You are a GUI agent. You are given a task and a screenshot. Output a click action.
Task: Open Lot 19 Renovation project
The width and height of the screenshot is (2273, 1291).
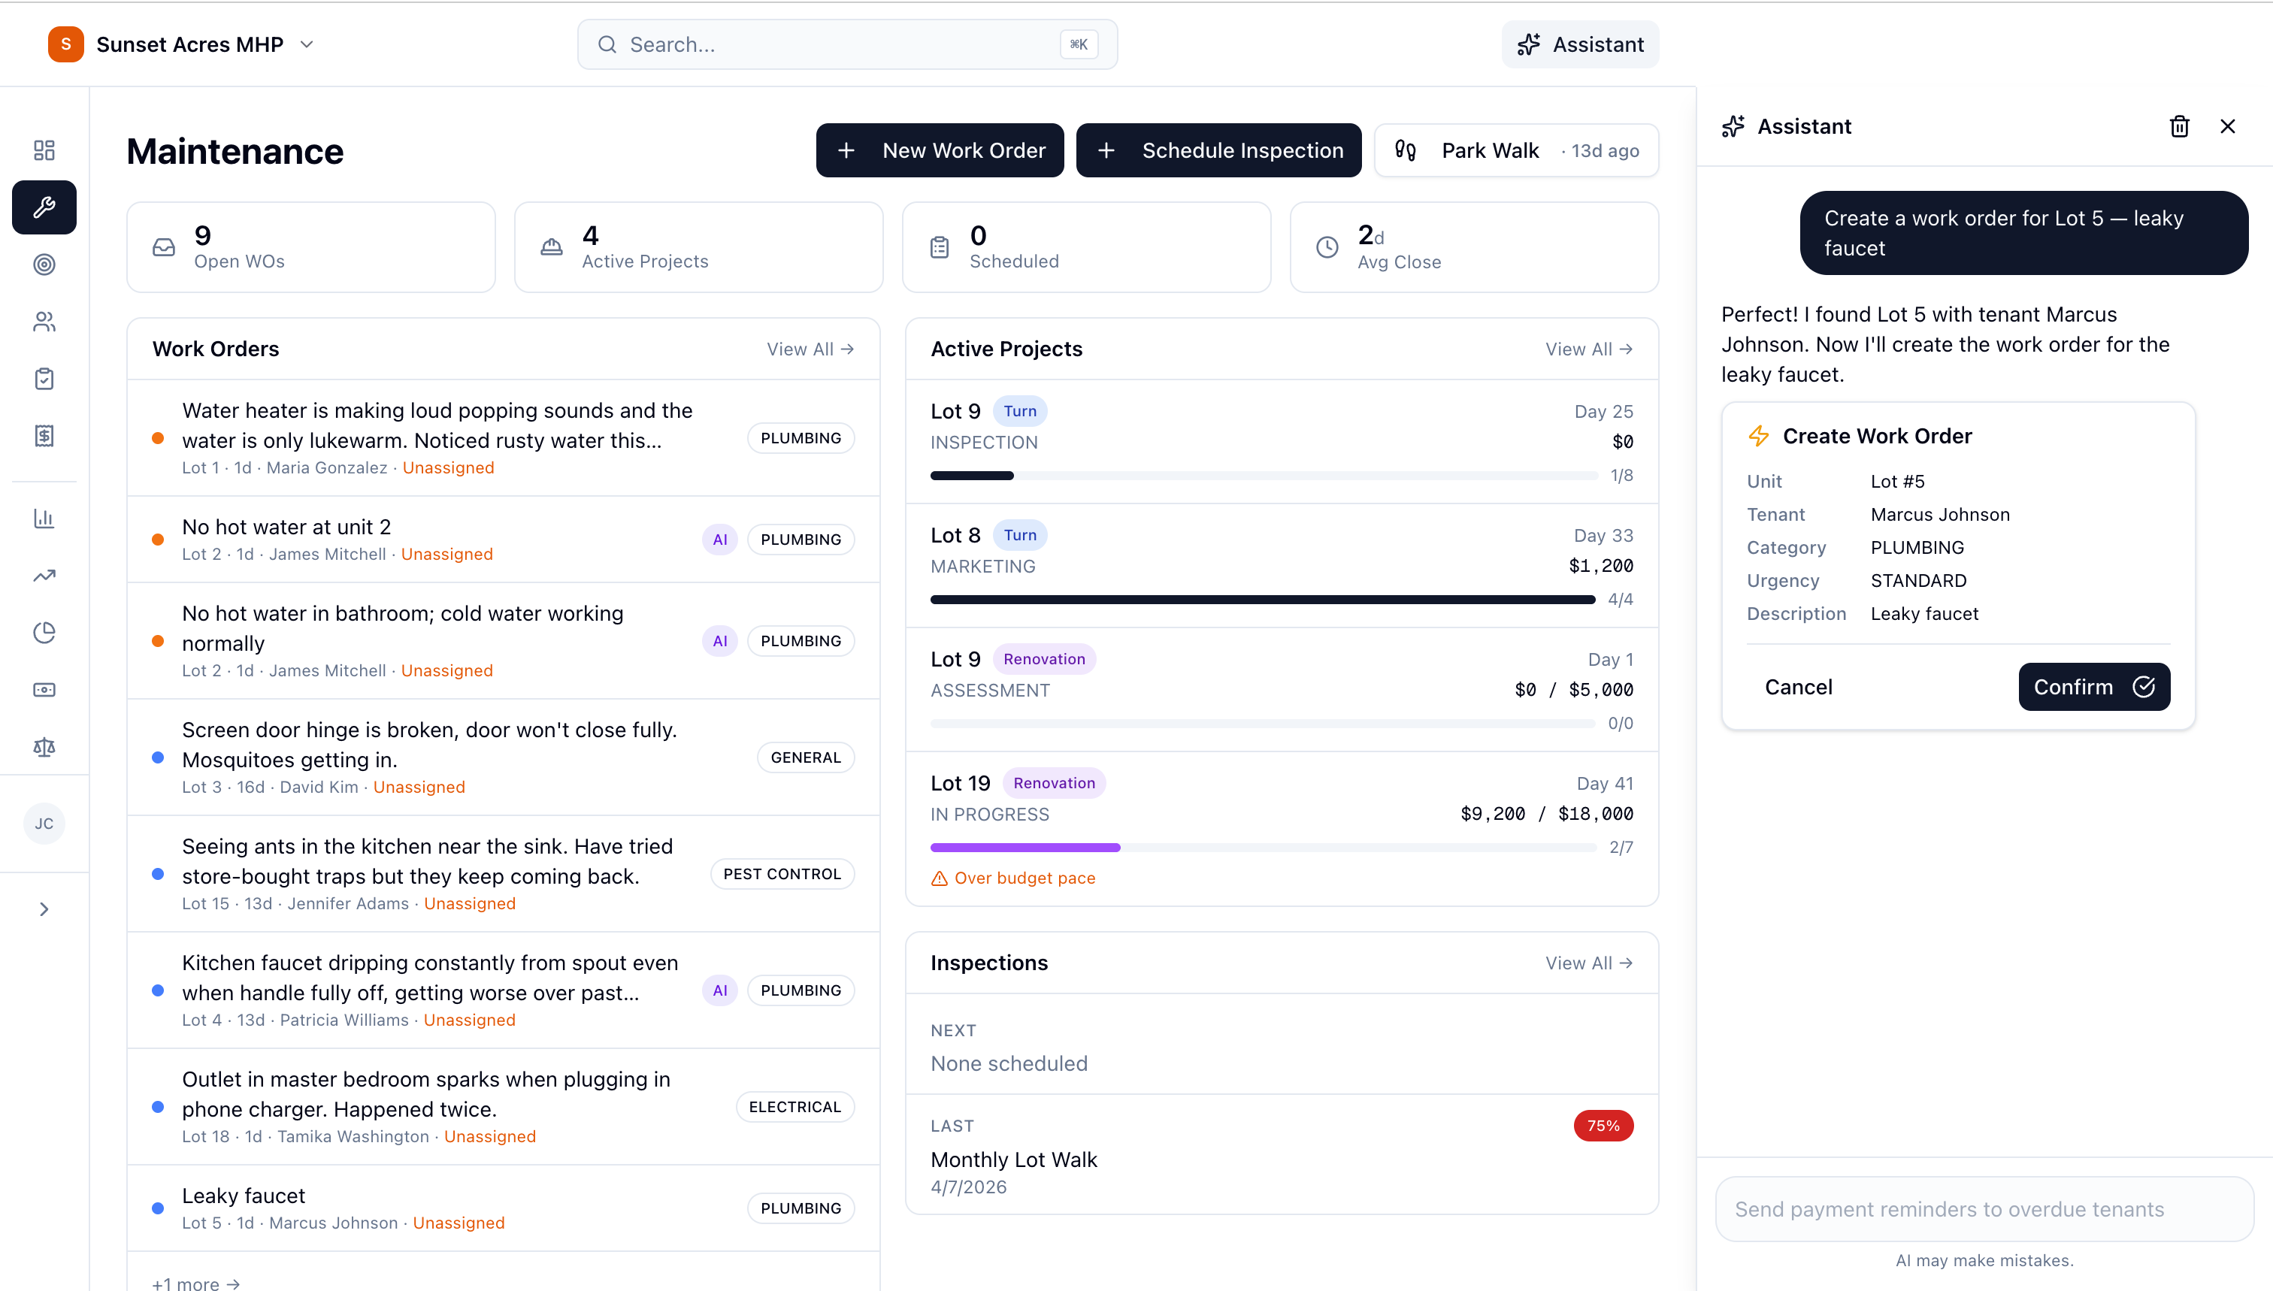[1282, 828]
